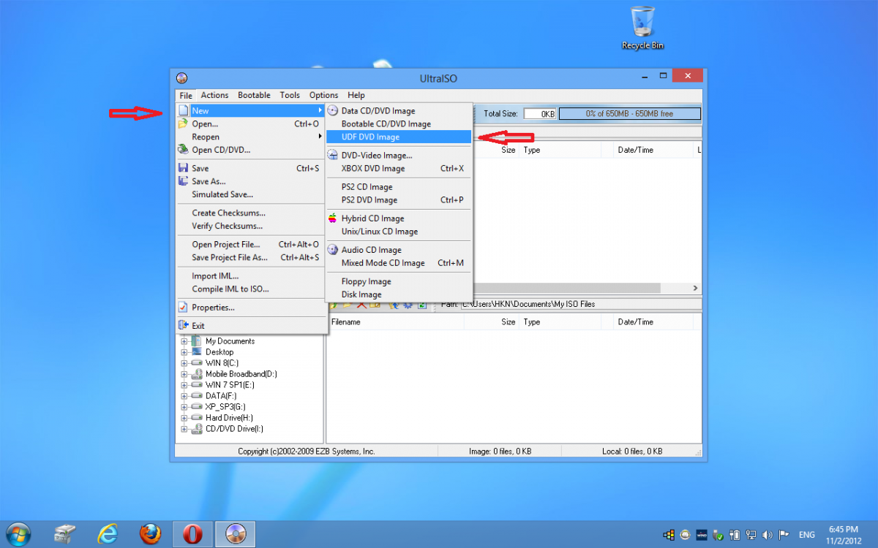The width and height of the screenshot is (878, 548).
Task: Choose Save As... menu entry
Action: point(252,182)
